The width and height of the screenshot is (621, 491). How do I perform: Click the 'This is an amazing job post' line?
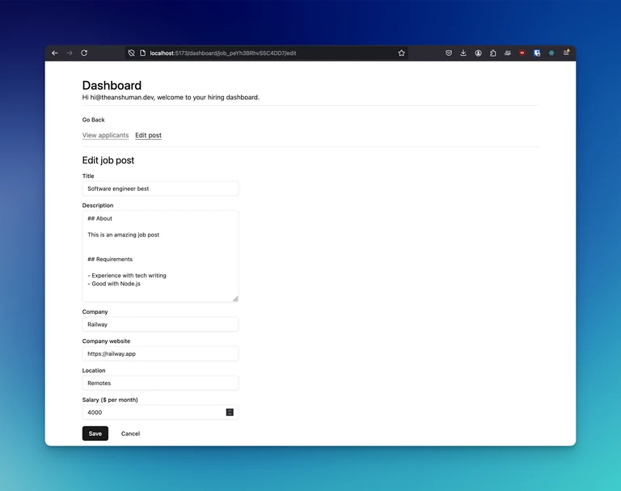pyautogui.click(x=123, y=235)
